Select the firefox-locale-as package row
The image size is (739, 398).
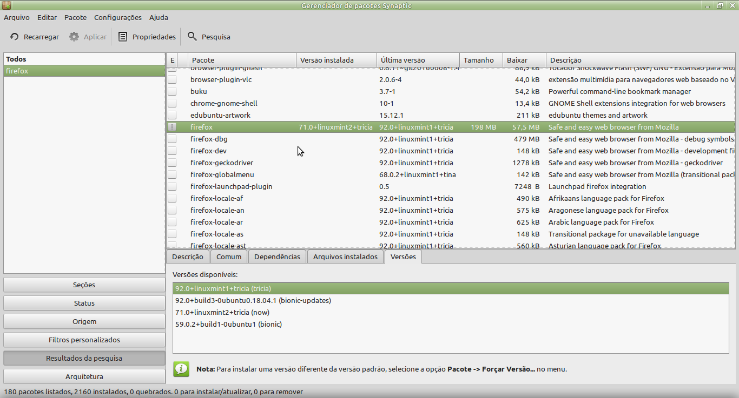click(451, 234)
